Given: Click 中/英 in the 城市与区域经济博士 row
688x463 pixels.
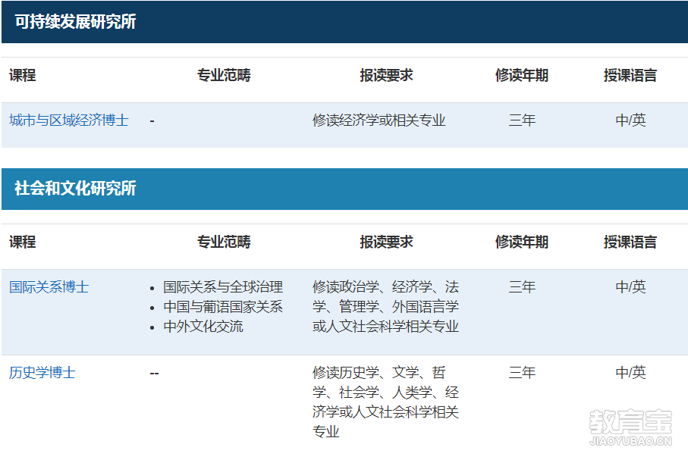Looking at the screenshot, I should (630, 120).
